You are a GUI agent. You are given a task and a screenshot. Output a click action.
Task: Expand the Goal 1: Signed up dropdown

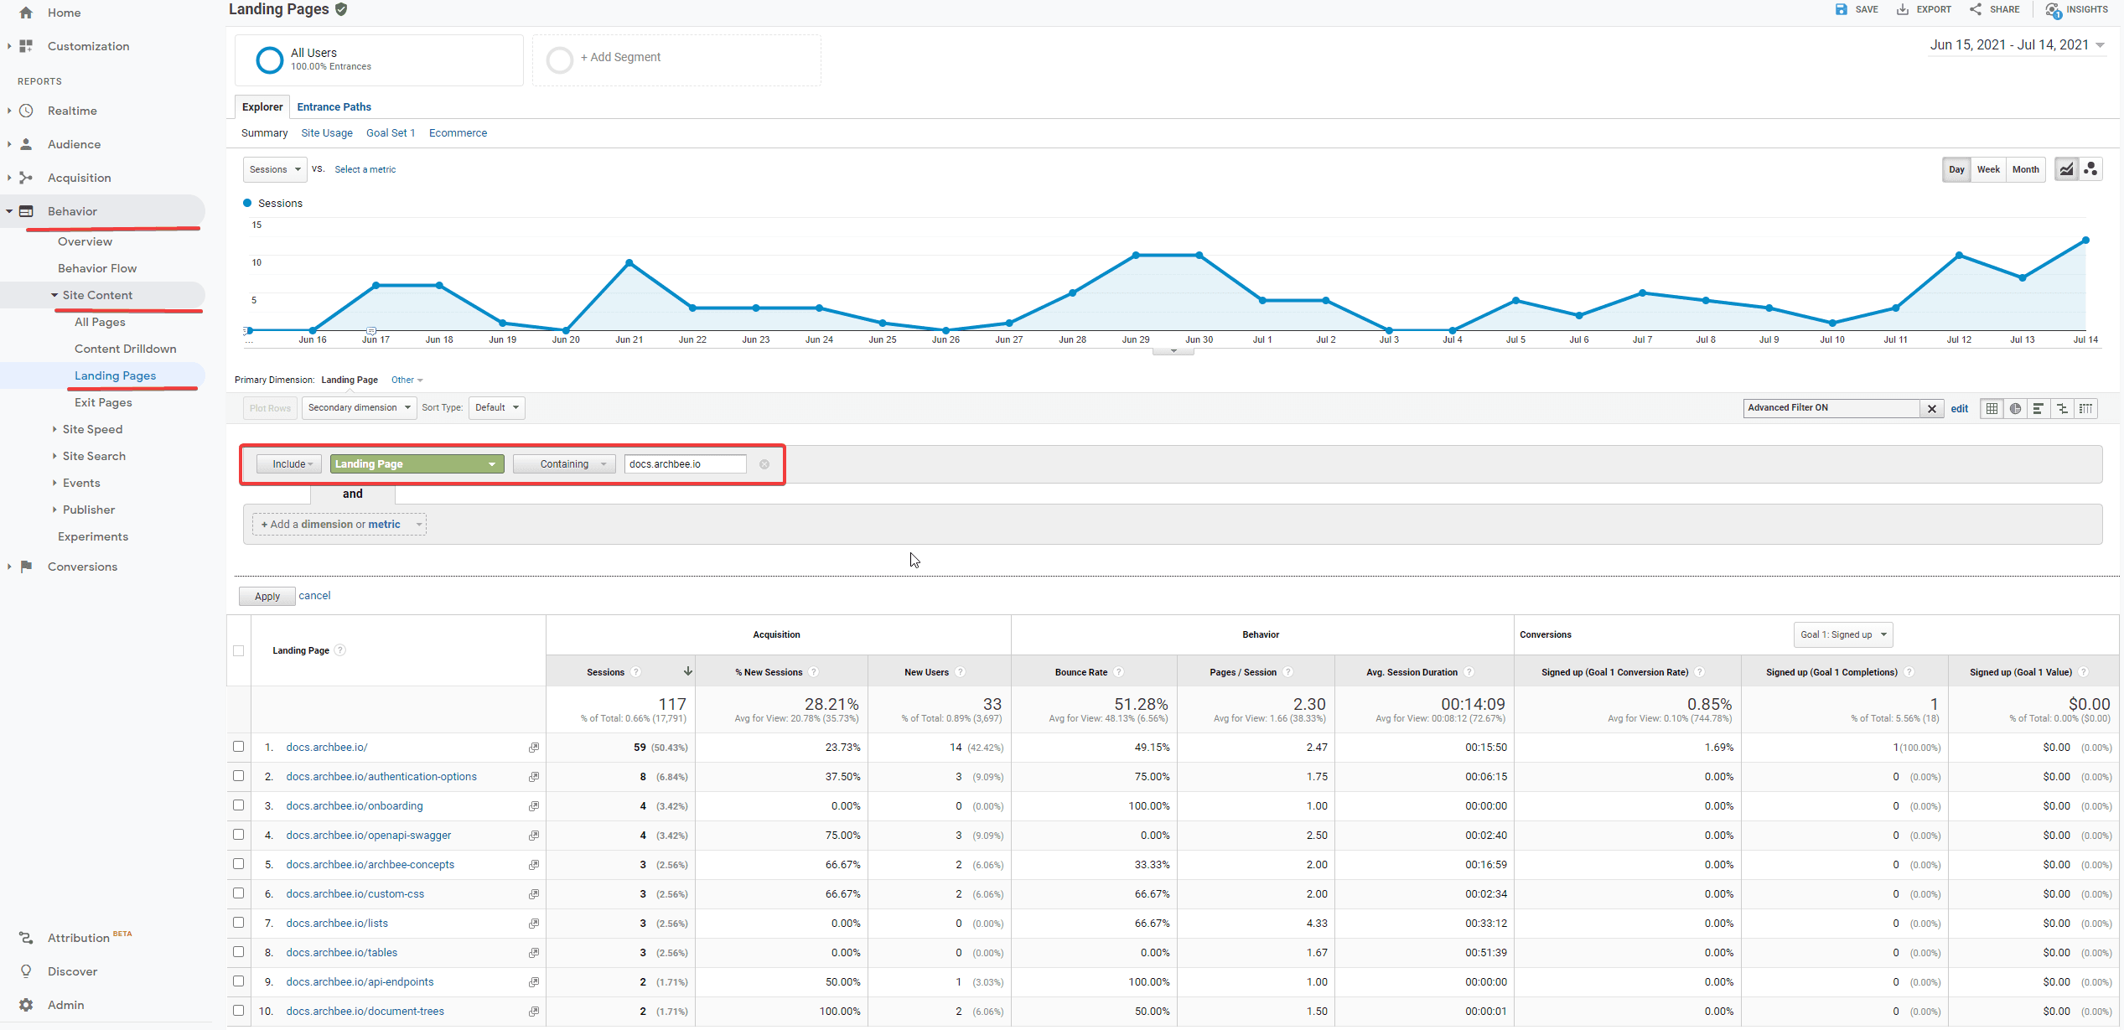[x=1842, y=634]
